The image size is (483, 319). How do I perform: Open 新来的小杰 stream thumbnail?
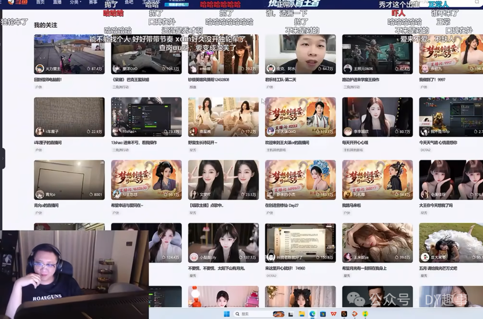[301, 180]
